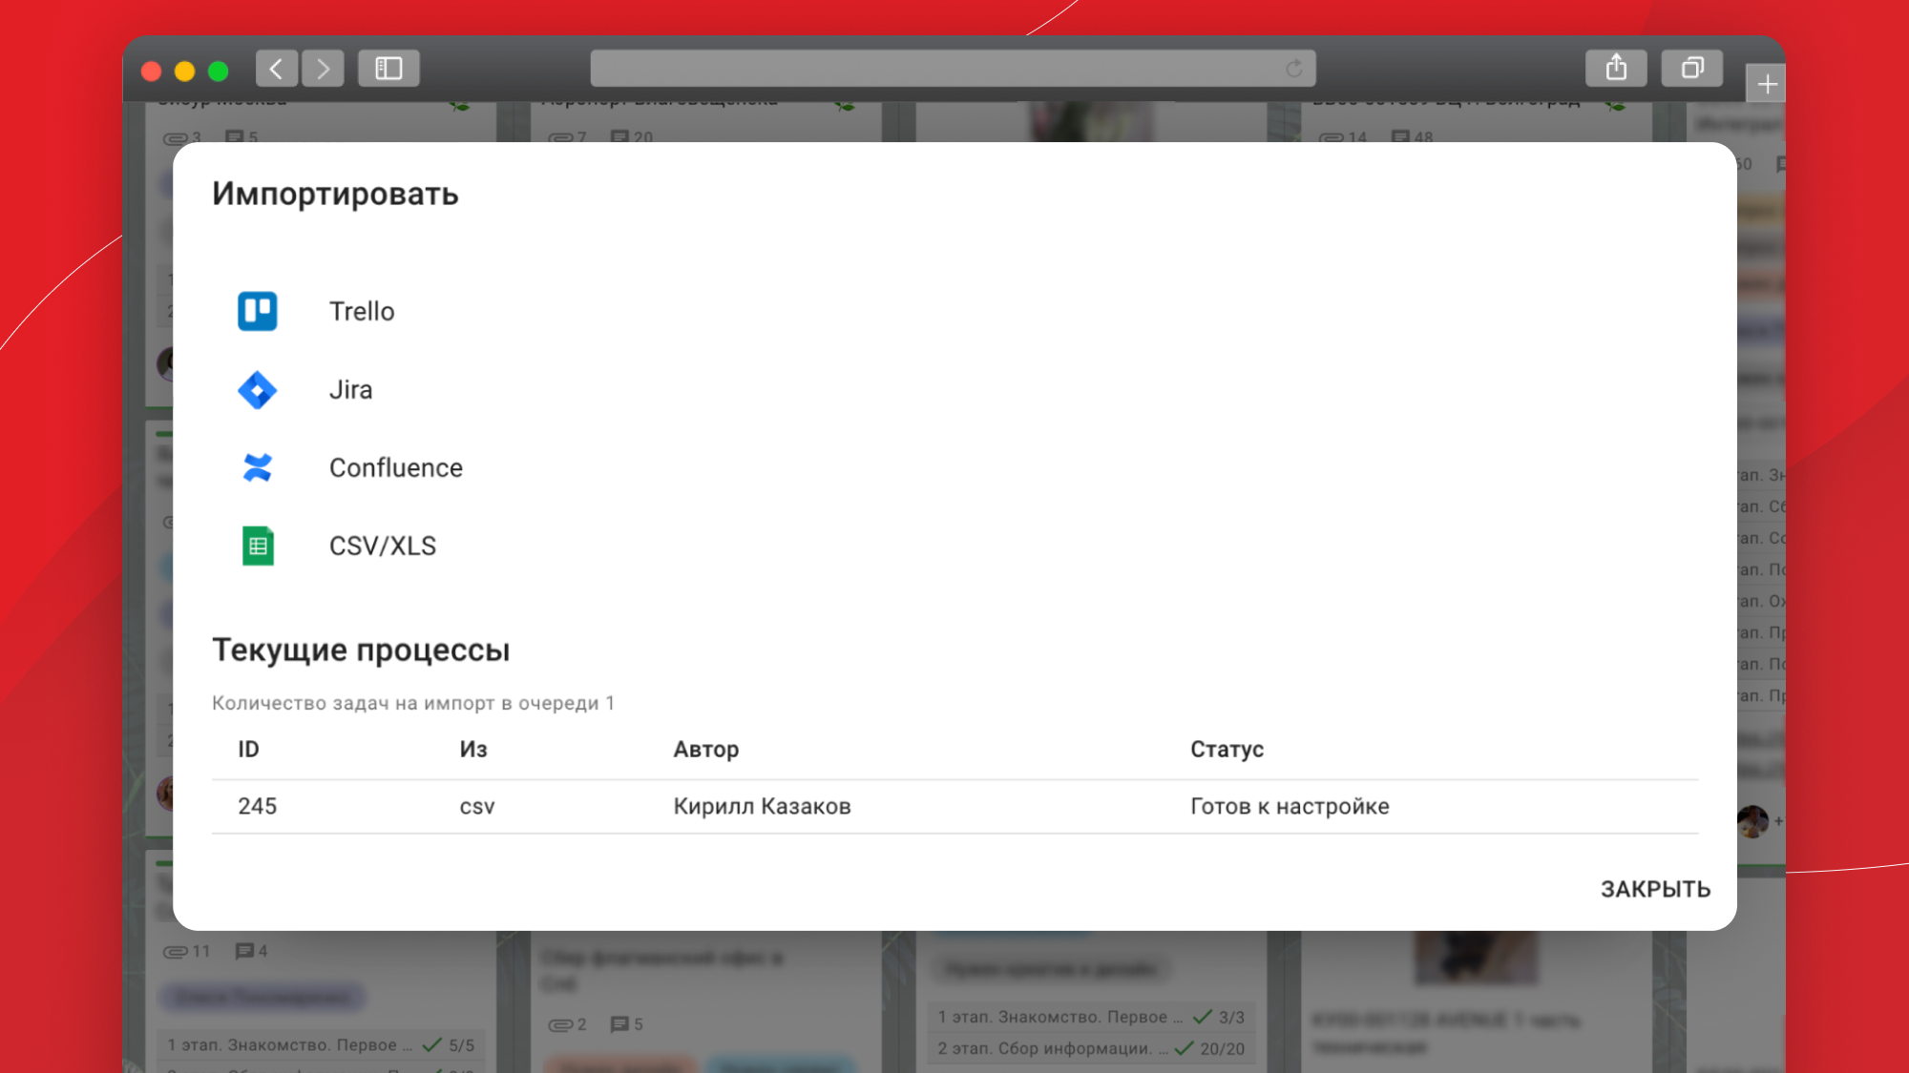This screenshot has height=1073, width=1909.
Task: Click the Confluence logo icon
Action: pos(257,467)
